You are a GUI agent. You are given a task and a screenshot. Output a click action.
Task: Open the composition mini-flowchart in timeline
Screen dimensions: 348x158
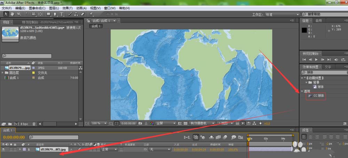187,137
